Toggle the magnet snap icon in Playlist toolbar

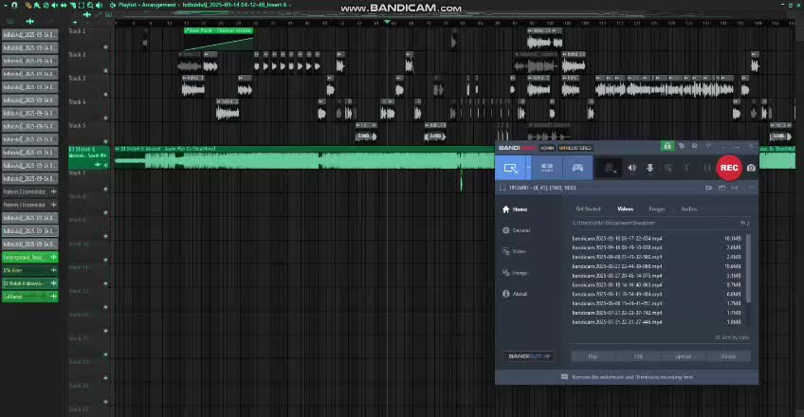click(14, 5)
